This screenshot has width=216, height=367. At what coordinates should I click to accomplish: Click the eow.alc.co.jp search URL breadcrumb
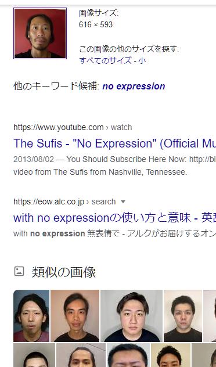pos(64,202)
